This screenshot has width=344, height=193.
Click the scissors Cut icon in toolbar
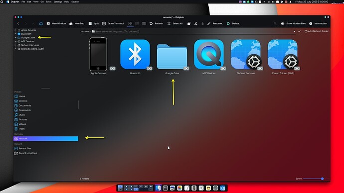196,24
